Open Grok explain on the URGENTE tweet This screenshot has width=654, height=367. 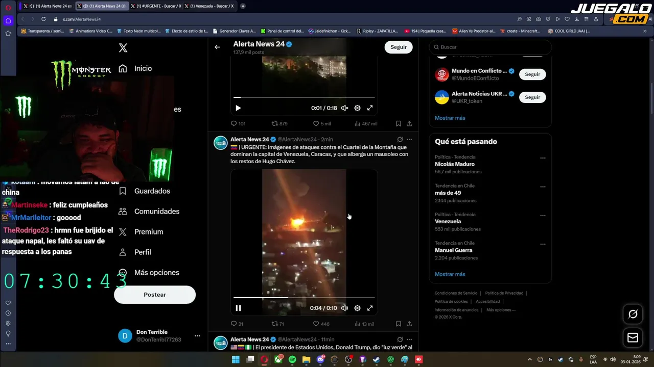[x=400, y=139]
